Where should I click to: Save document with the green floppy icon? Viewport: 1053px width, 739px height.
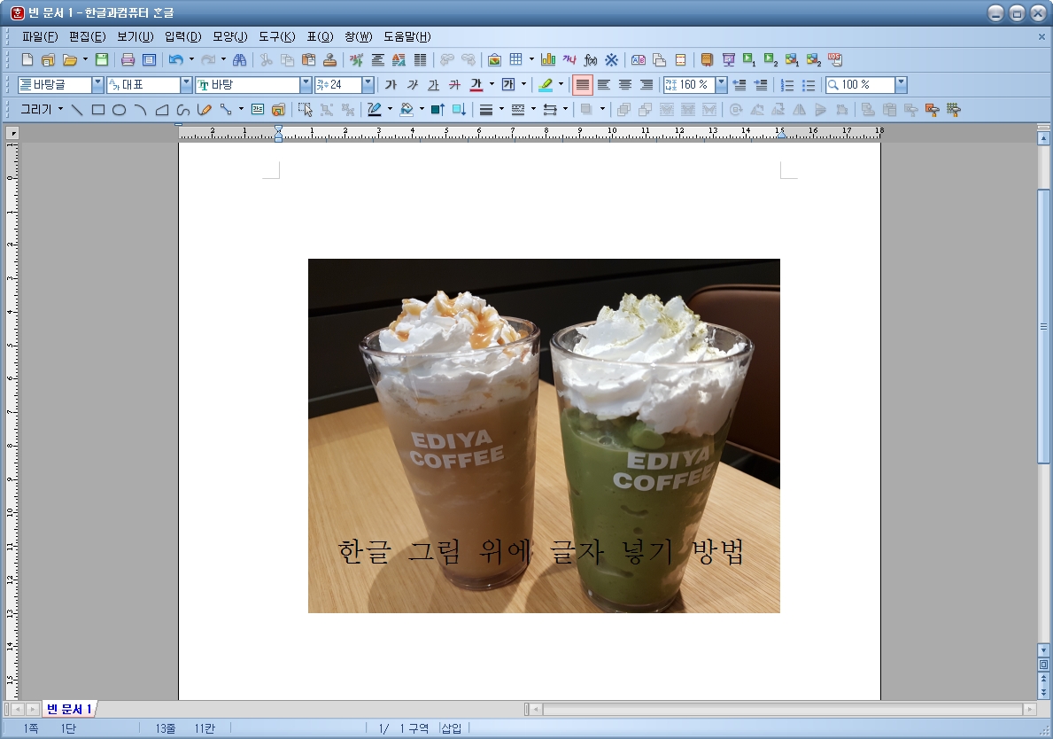pos(102,59)
